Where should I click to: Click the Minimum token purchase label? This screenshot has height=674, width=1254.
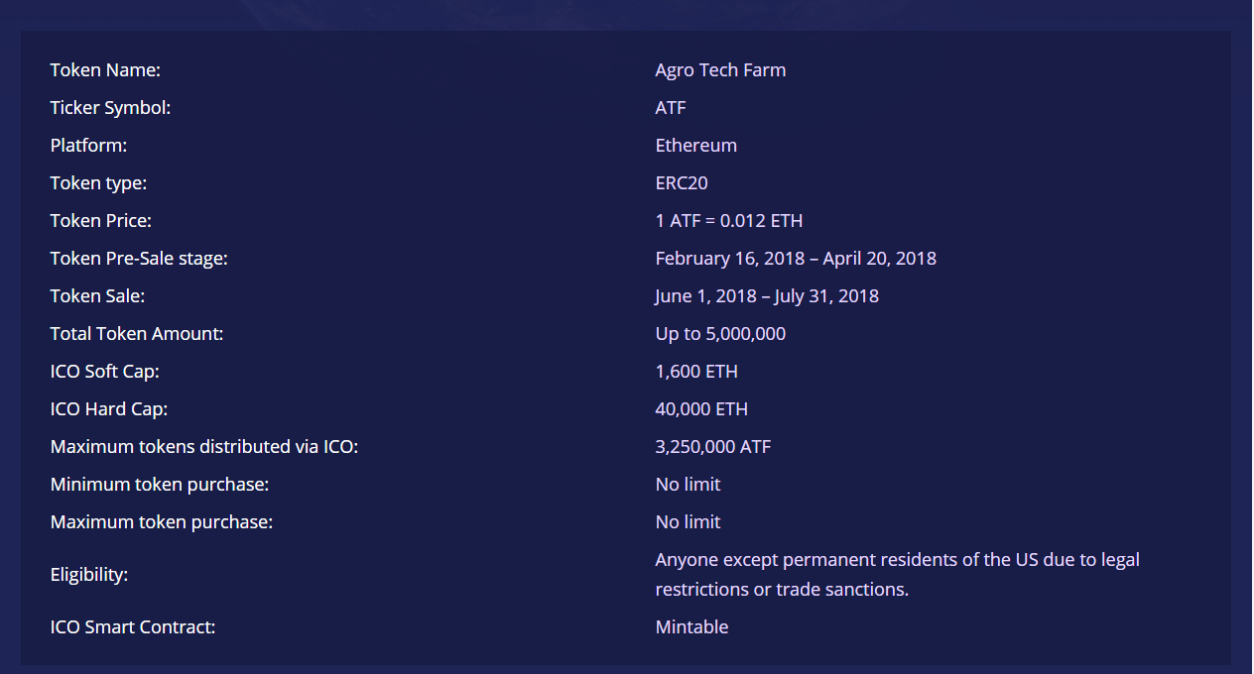coord(160,485)
